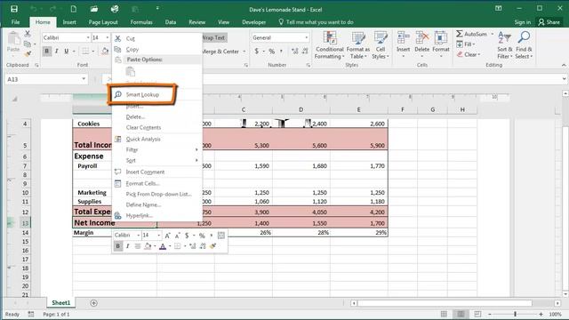Click the horizontal scrollbar at bottom

[445, 303]
